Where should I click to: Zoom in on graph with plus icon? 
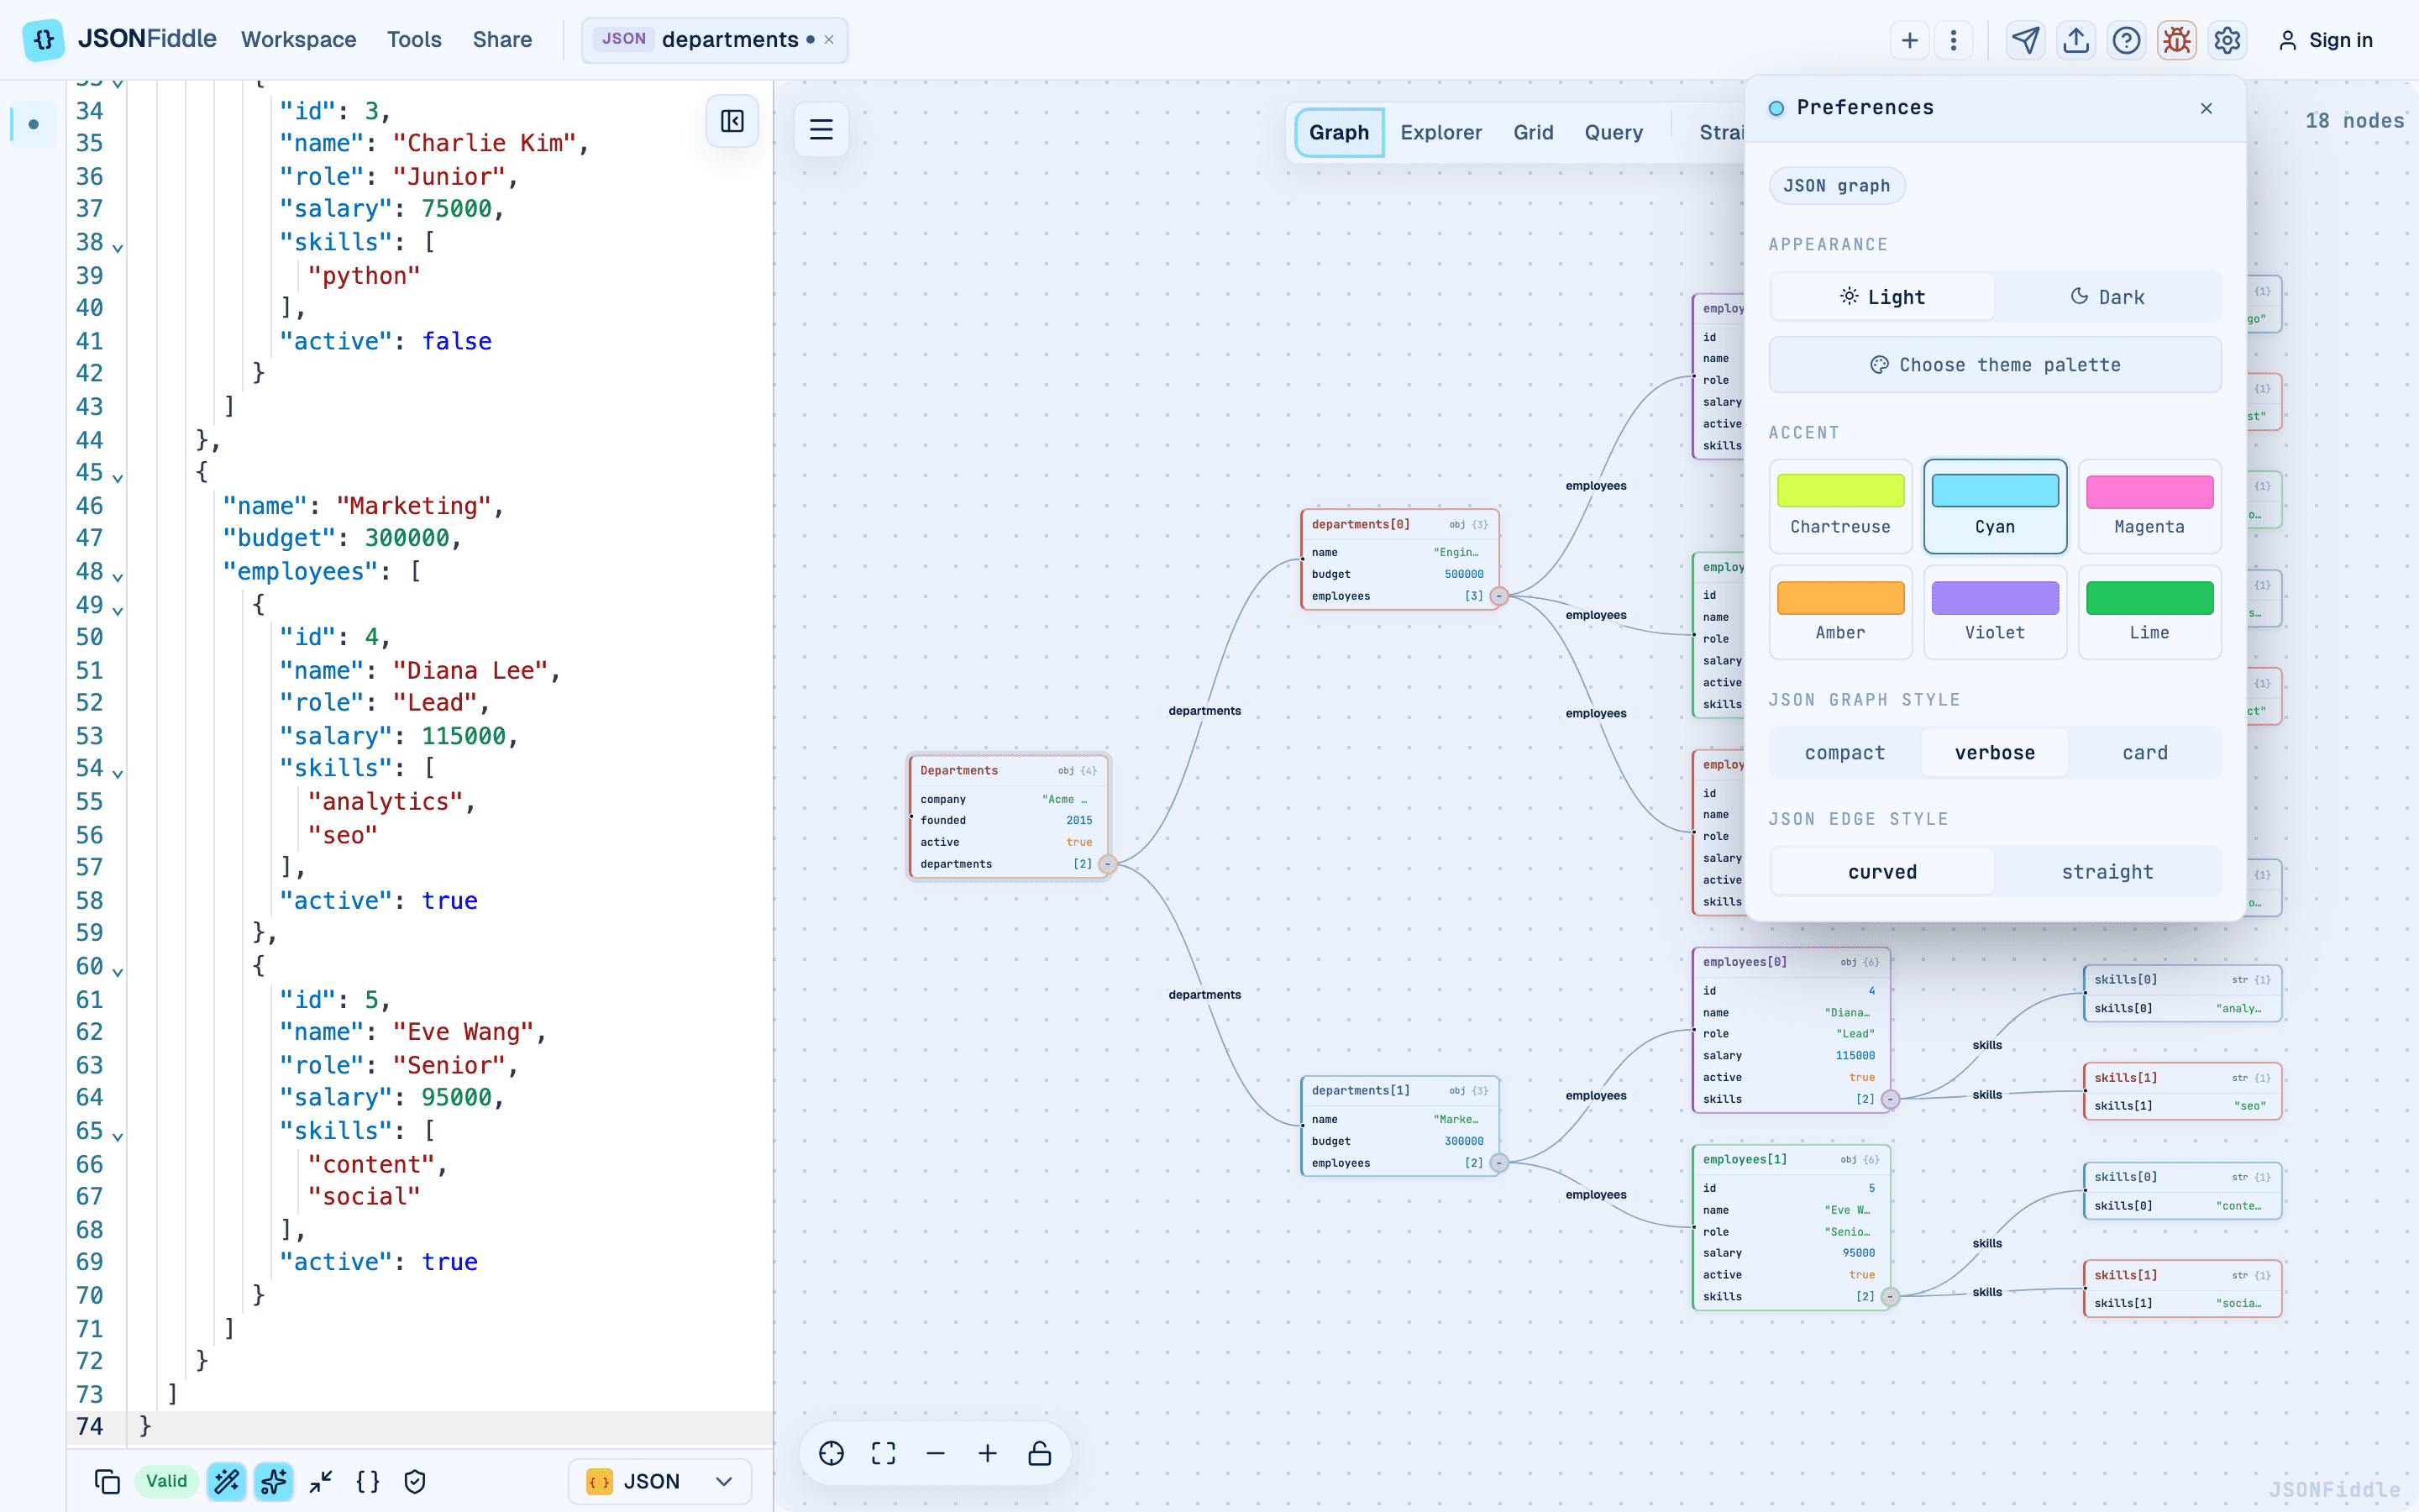click(988, 1453)
